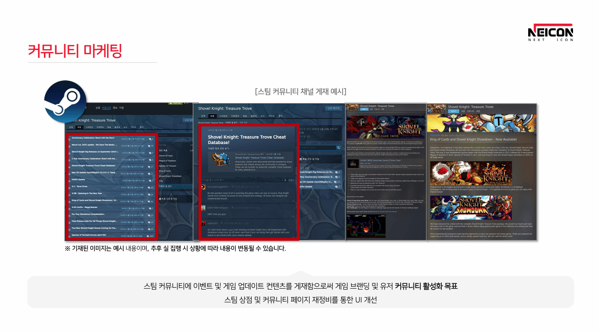The image size is (599, 333).
Task: Open 'Specter of Torment Arrives April 5th!' thread
Action: [x=112, y=235]
